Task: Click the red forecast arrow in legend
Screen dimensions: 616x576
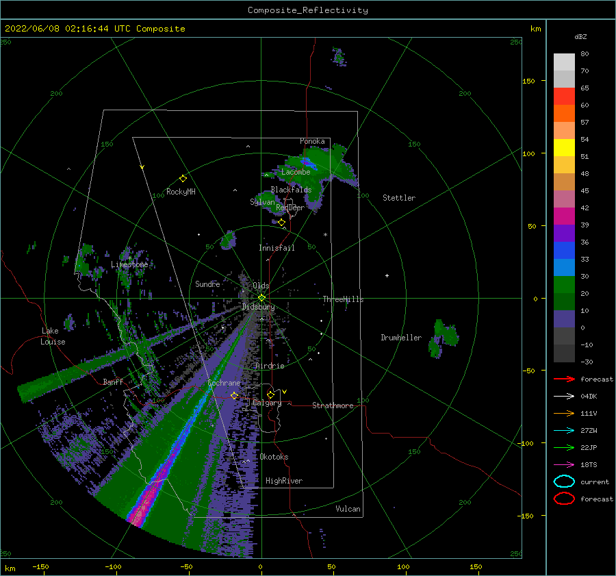Action: click(564, 379)
